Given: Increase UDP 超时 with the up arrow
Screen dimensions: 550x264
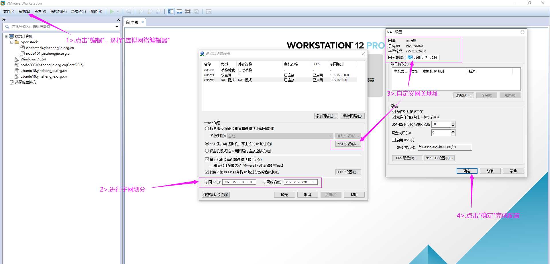Looking at the screenshot, I should click(x=453, y=123).
